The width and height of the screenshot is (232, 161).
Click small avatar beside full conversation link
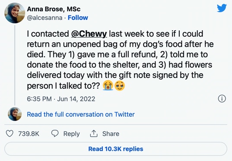pos(15,114)
